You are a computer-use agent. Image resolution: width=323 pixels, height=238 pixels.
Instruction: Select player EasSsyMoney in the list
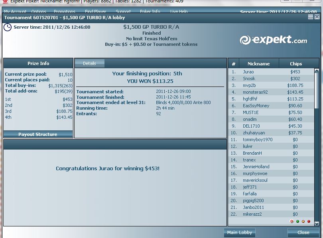click(x=271, y=106)
